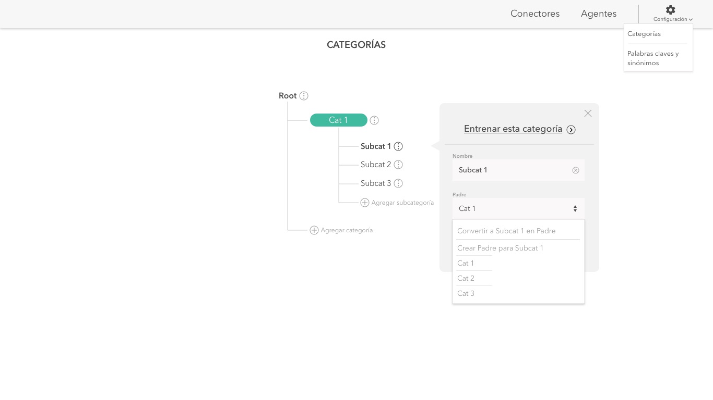This screenshot has width=713, height=400.
Task: Select Subcat 3 in the tree
Action: click(x=376, y=183)
